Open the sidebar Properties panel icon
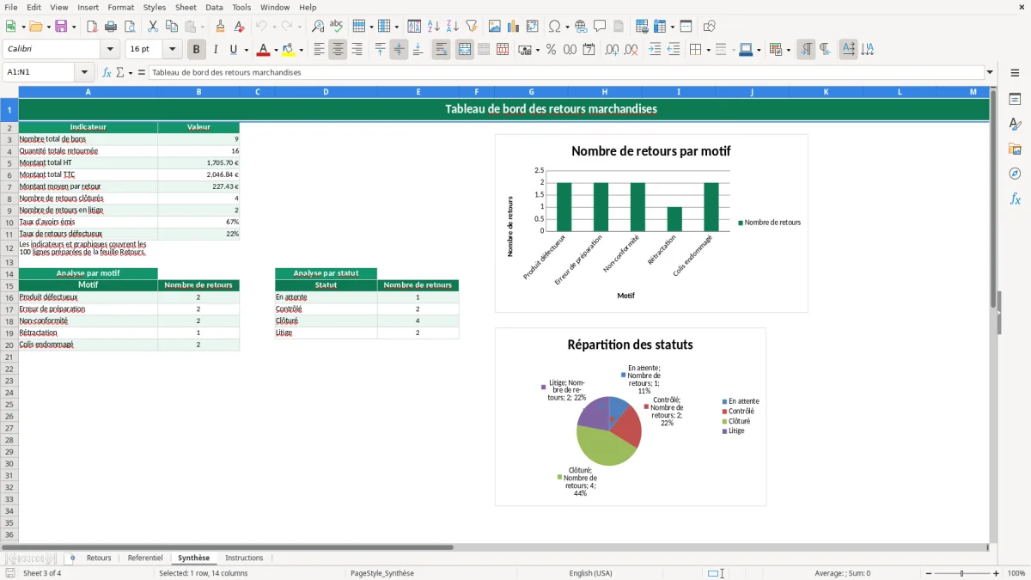This screenshot has height=580, width=1031. (1015, 100)
